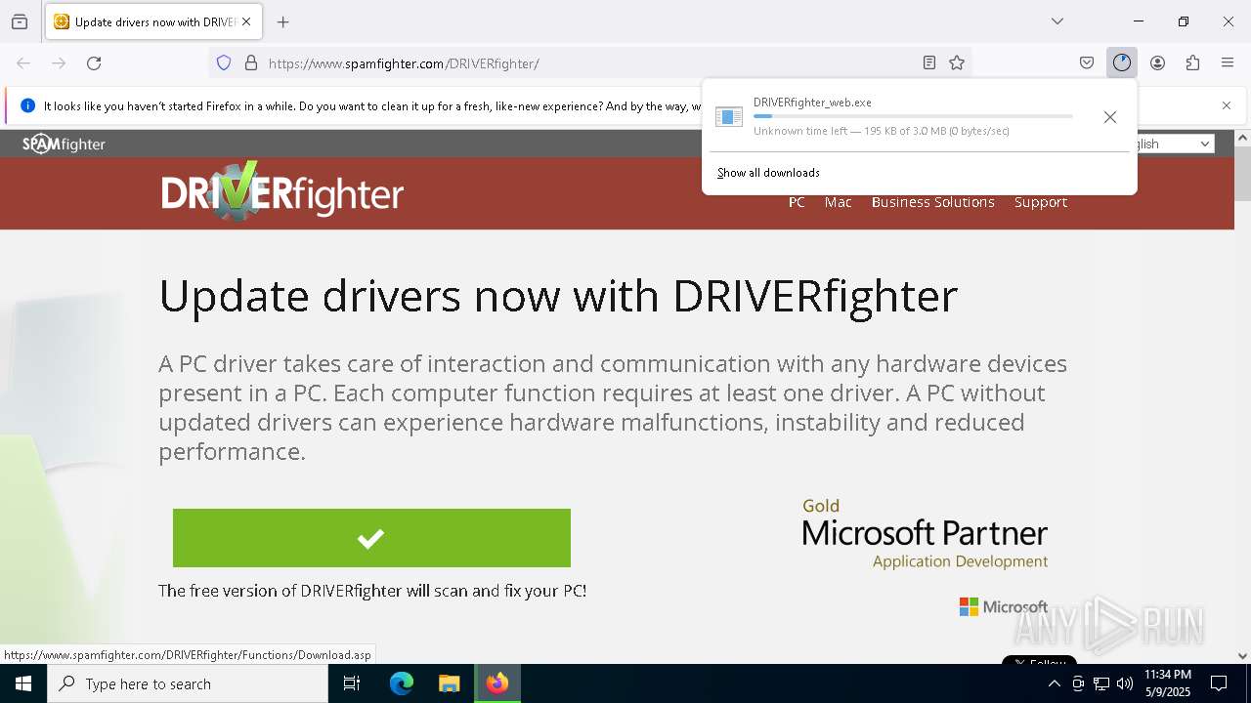Open the Support menu
The width and height of the screenshot is (1251, 703).
point(1041,202)
